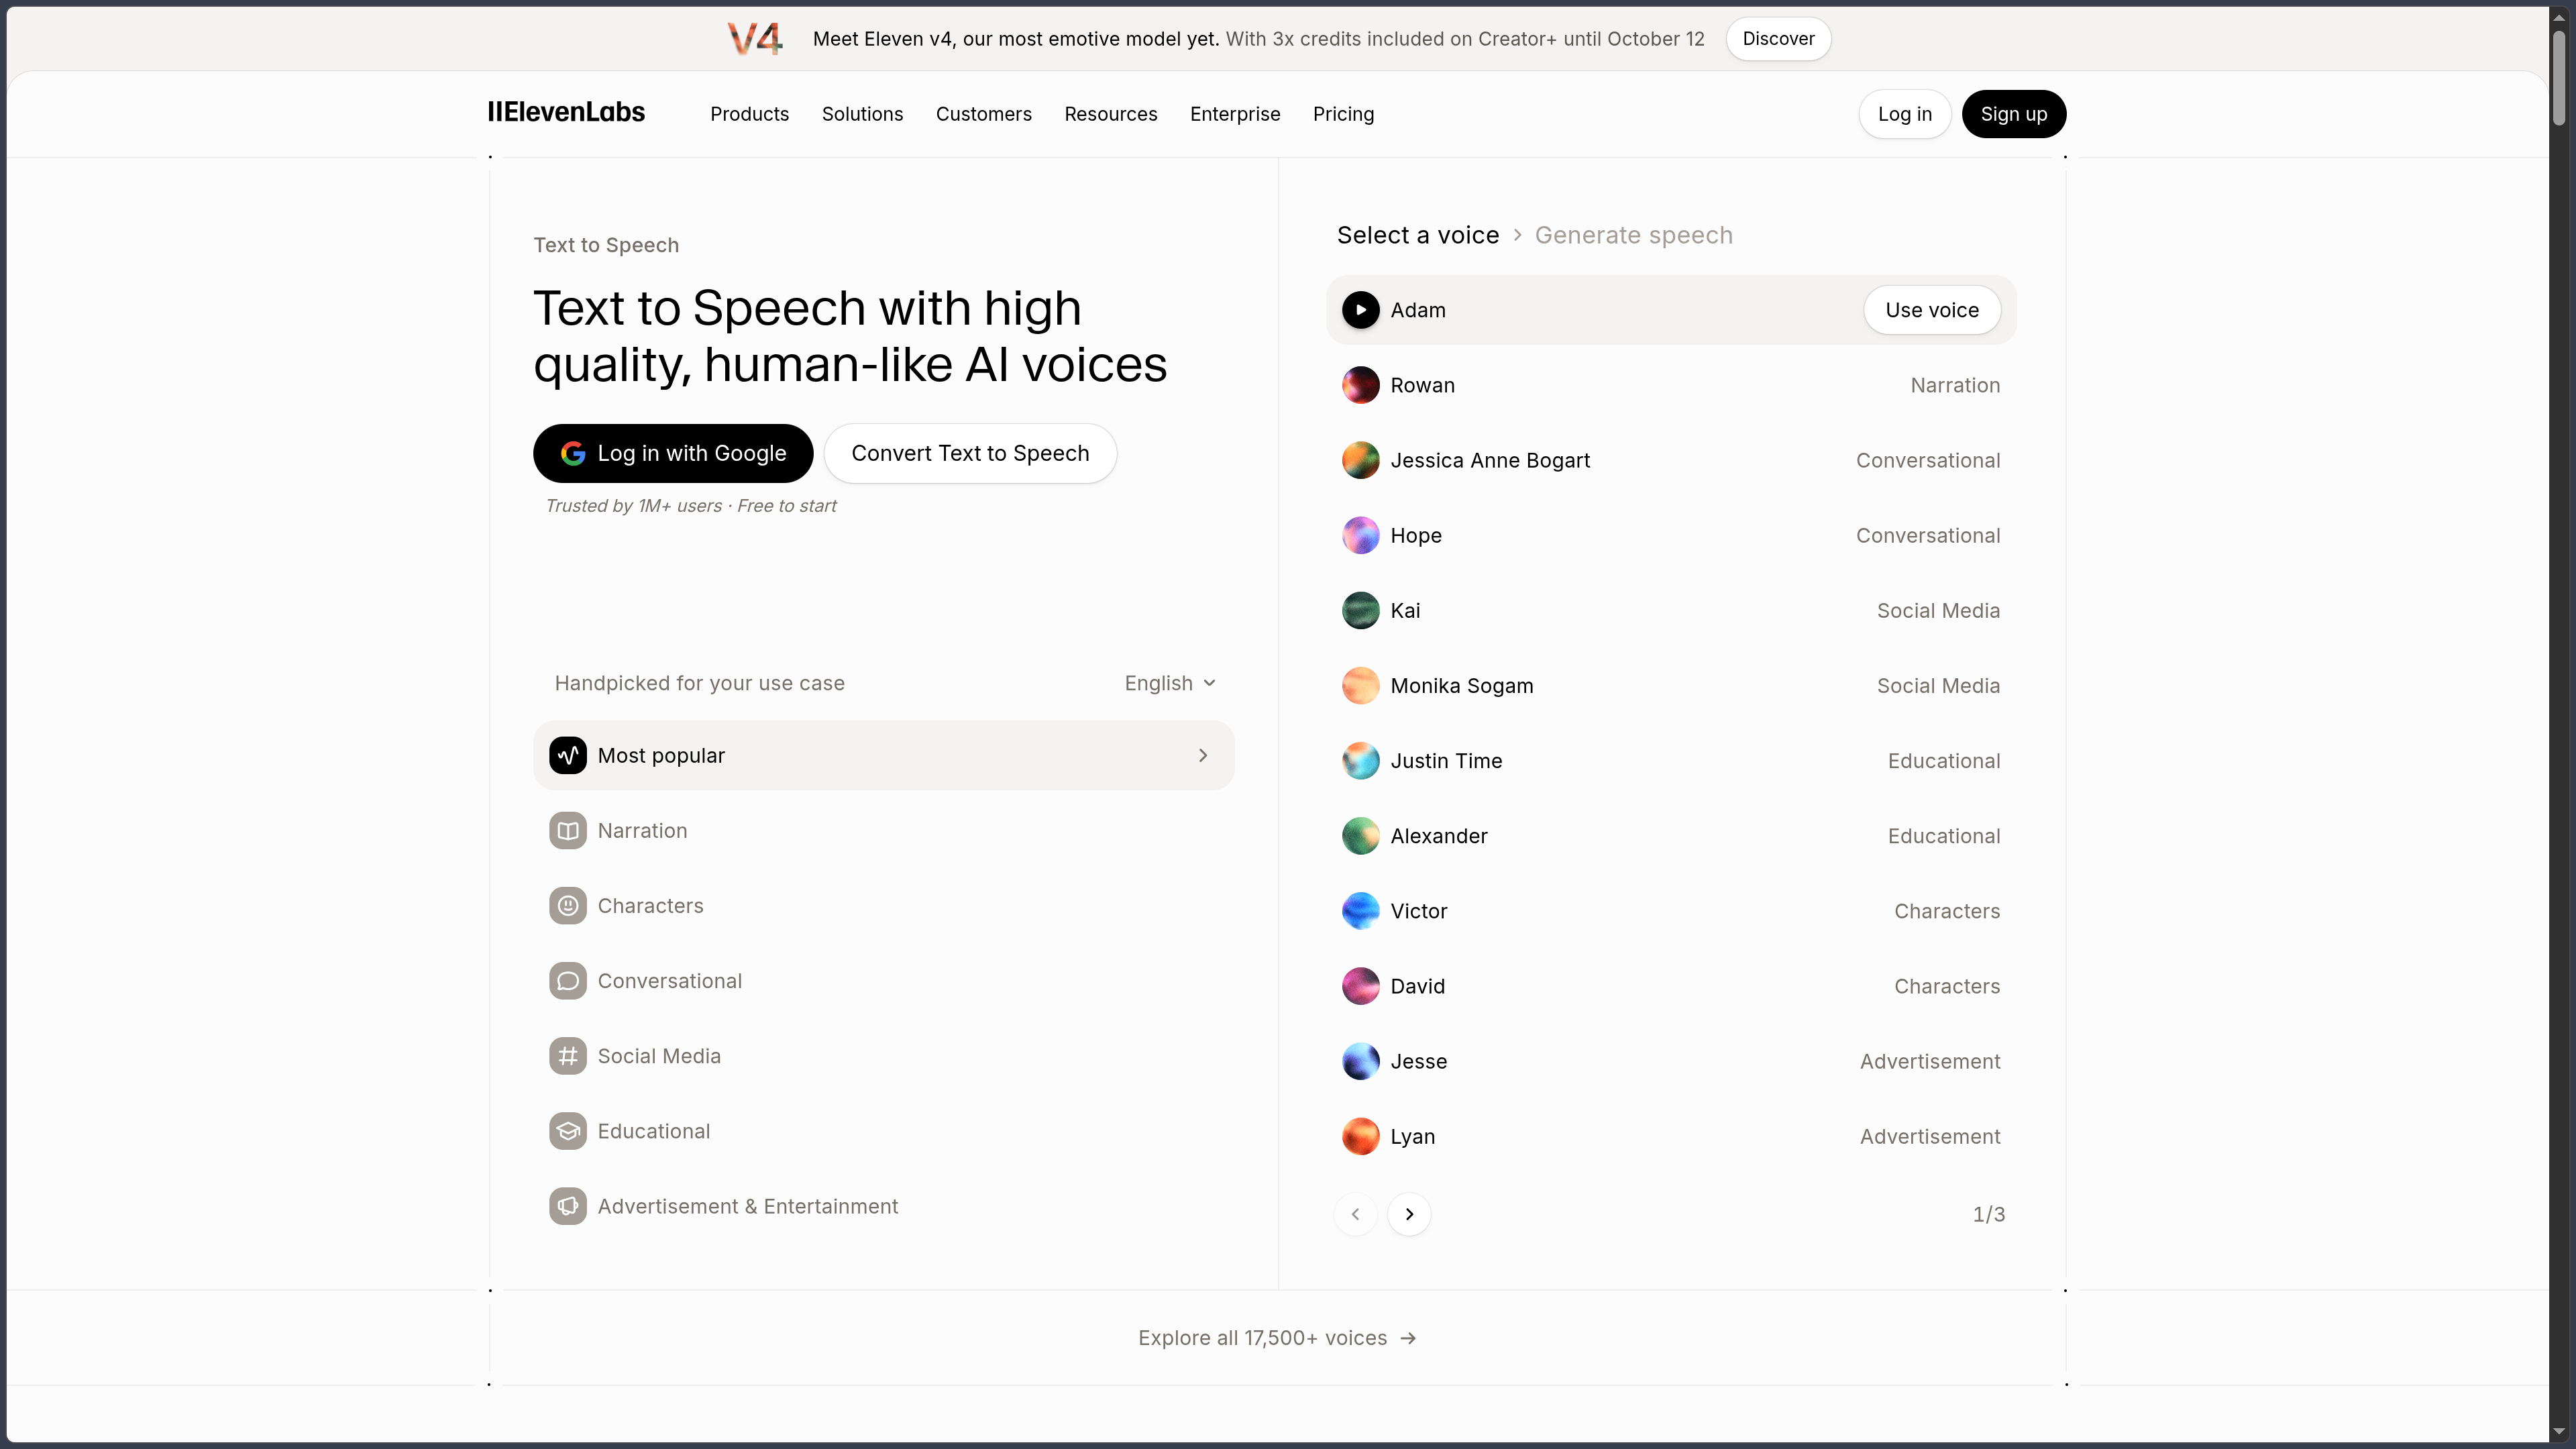Image resolution: width=2576 pixels, height=1449 pixels.
Task: Click Victor's voice avatar
Action: click(1360, 910)
